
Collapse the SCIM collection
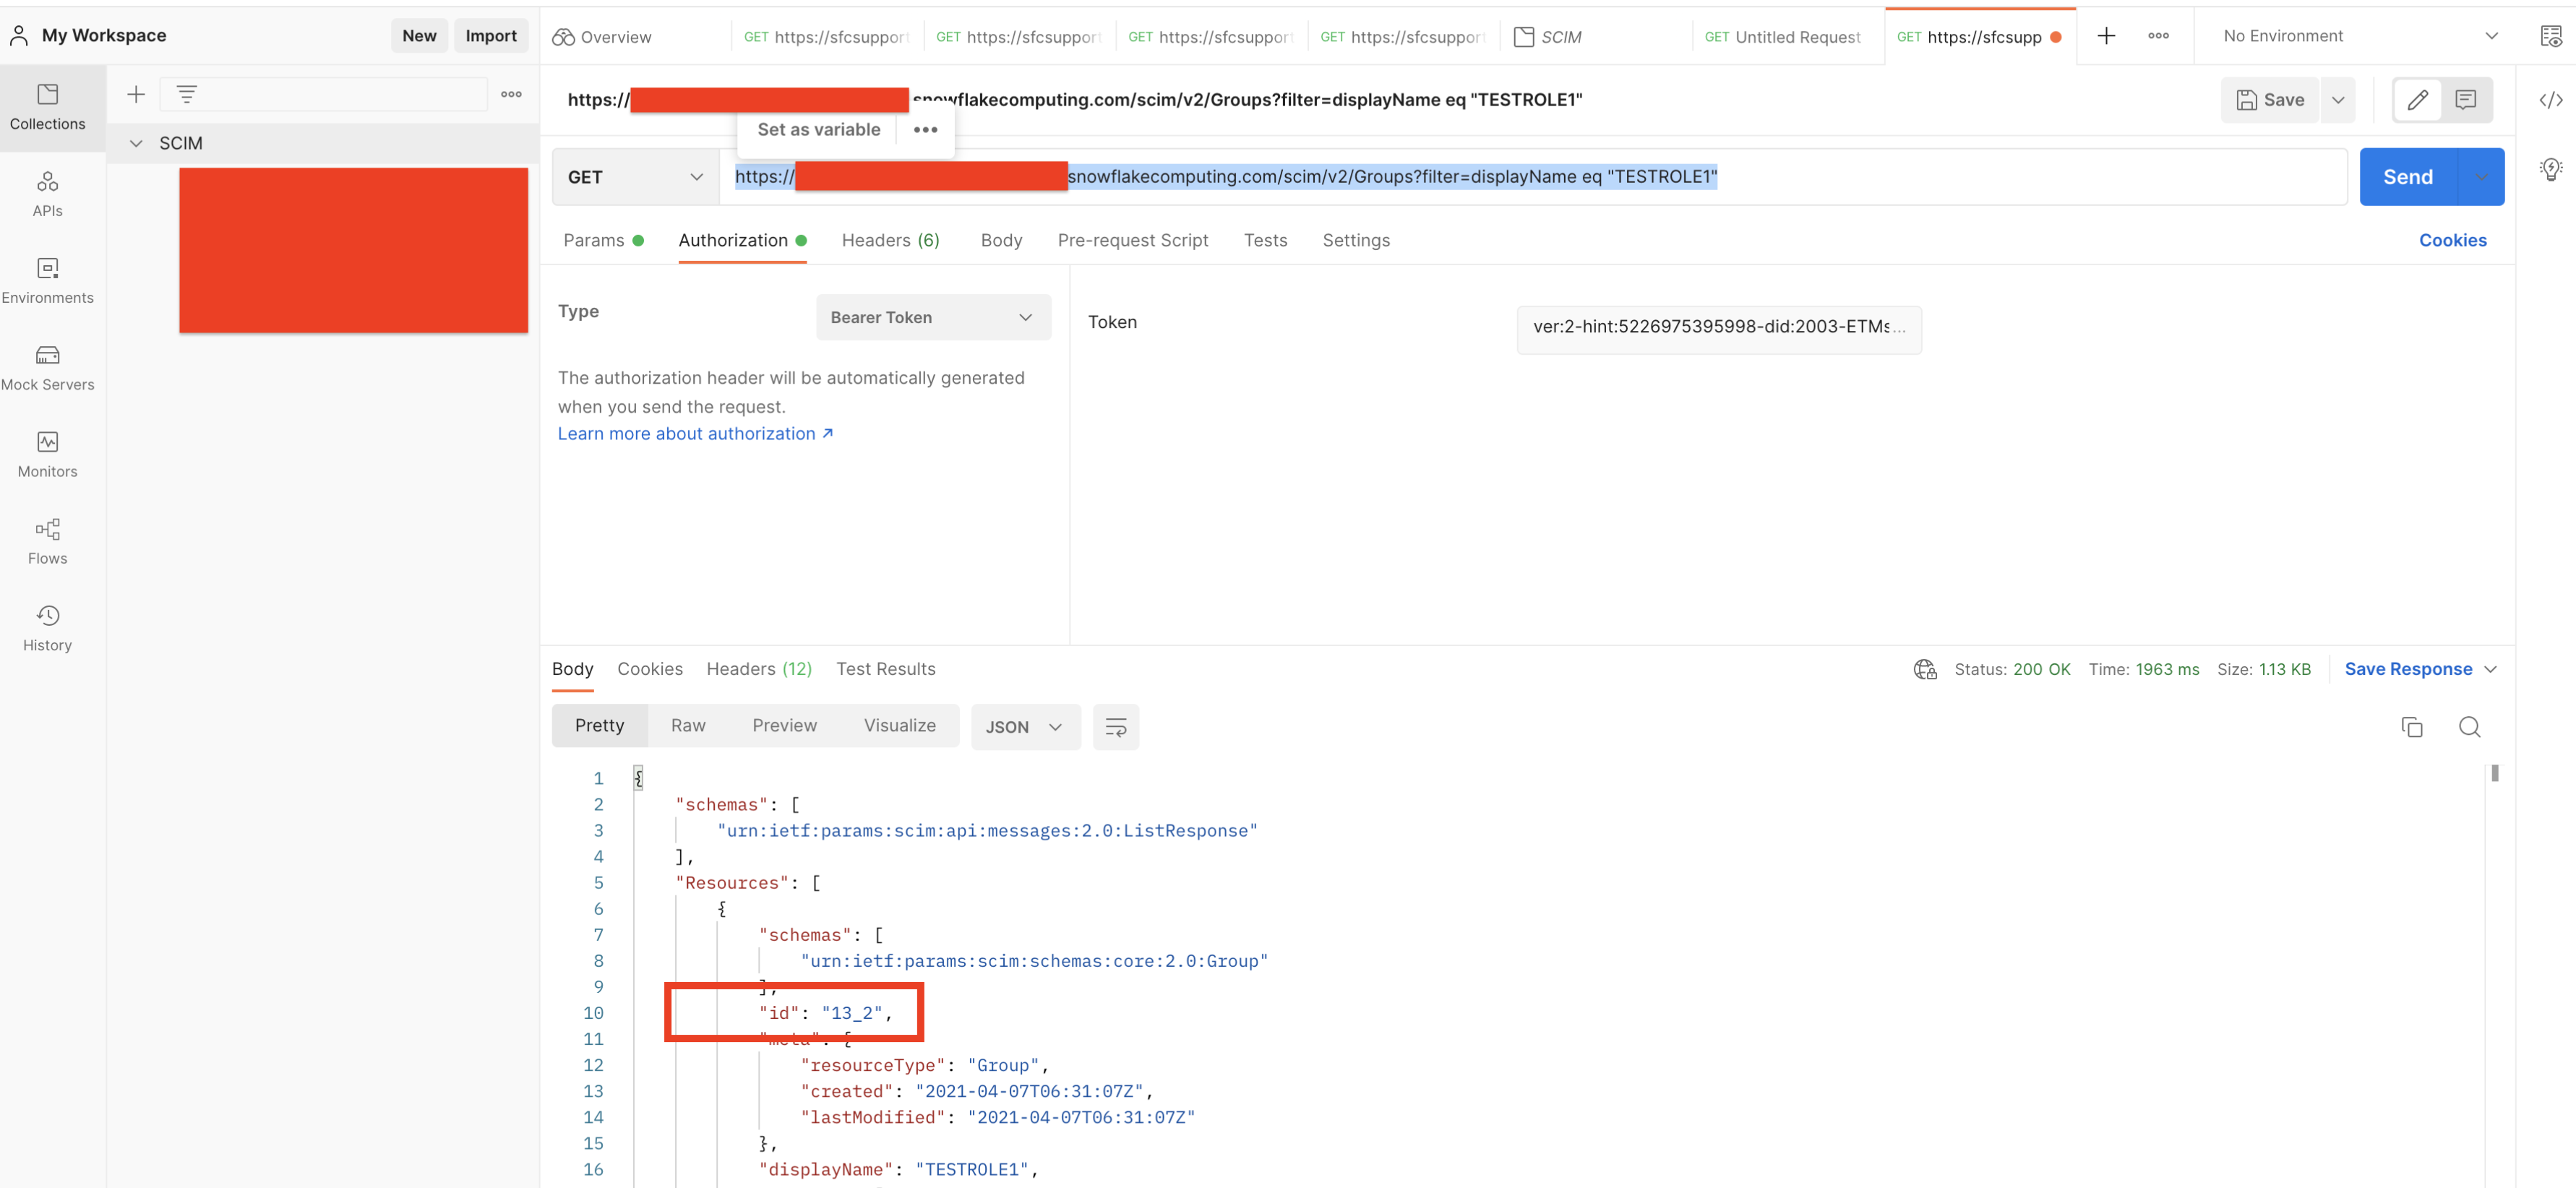[x=137, y=143]
